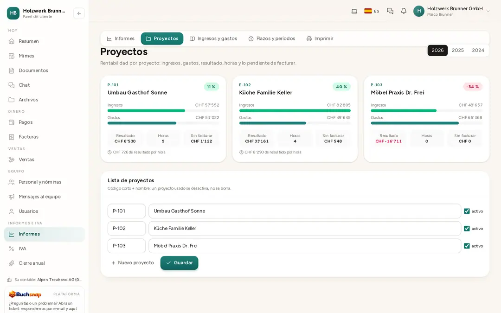Collapse the sidebar with the arrow button
Screen dimensions: 501x313
click(x=79, y=13)
